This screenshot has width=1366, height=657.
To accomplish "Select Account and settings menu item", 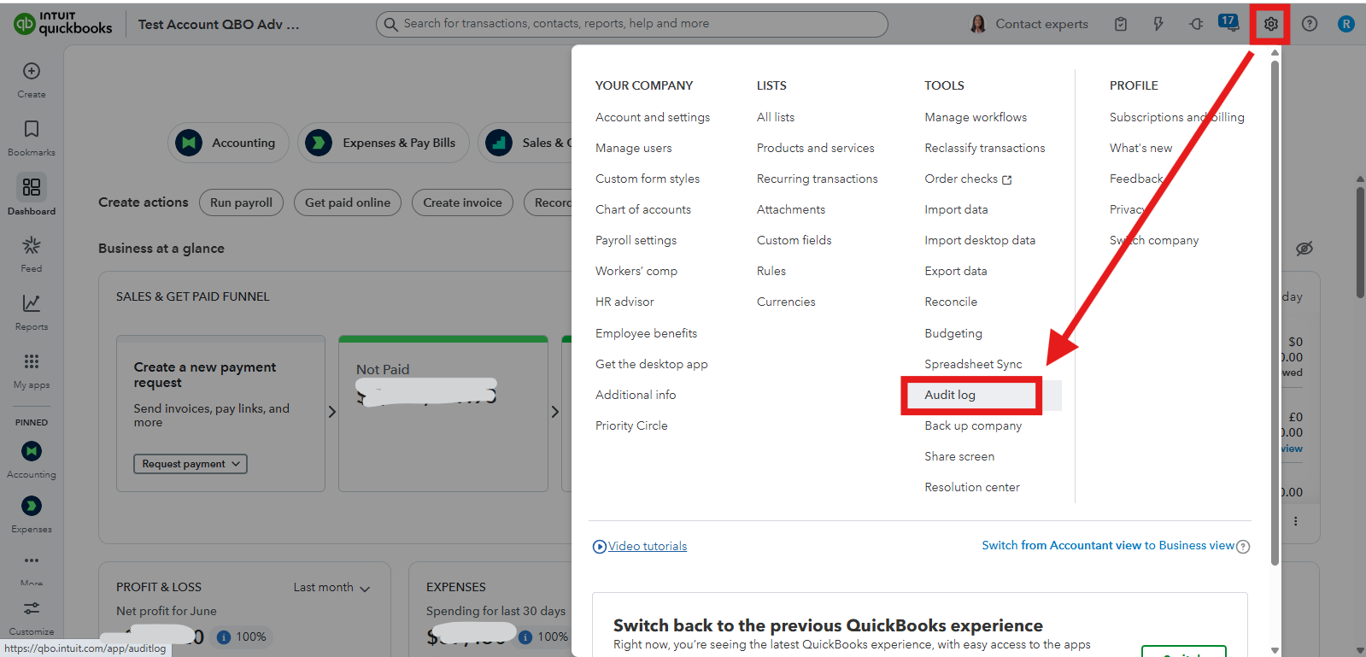I will [653, 117].
